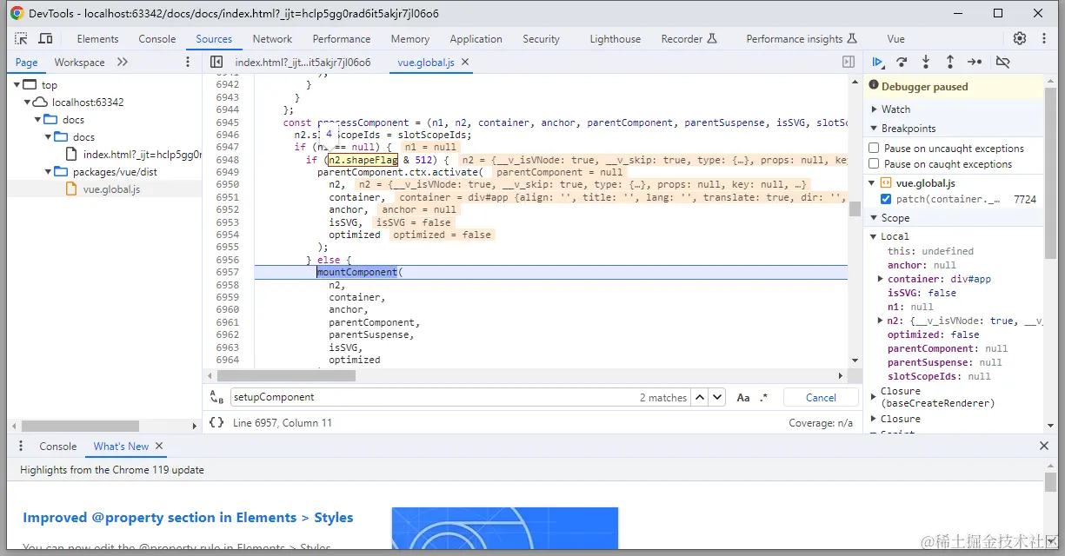The image size is (1065, 556).
Task: Open the drawer three-dot menu
Action: click(x=22, y=447)
